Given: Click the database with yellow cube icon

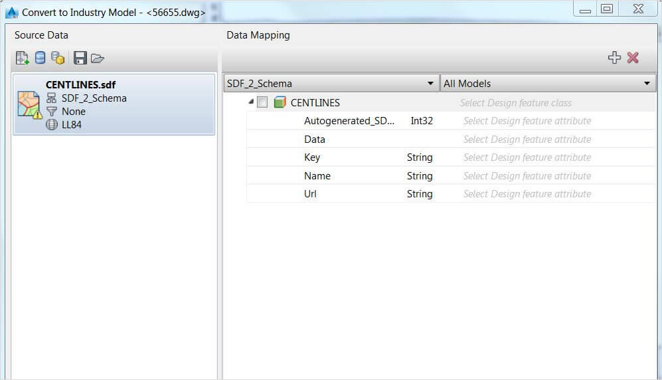Looking at the screenshot, I should point(58,58).
